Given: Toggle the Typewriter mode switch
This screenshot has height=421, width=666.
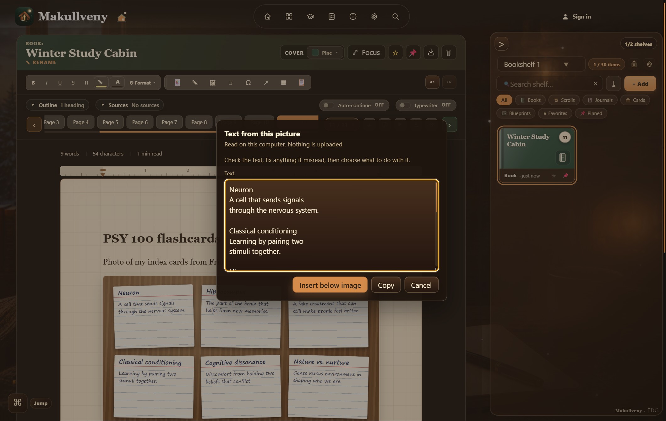Looking at the screenshot, I should pos(404,105).
